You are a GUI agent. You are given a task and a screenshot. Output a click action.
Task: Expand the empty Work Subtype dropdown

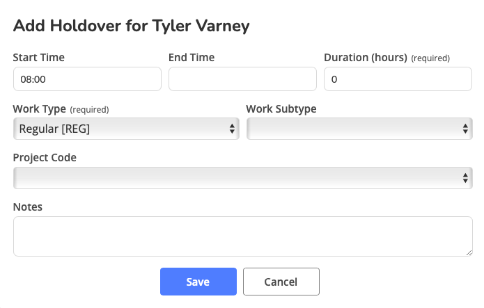point(359,129)
